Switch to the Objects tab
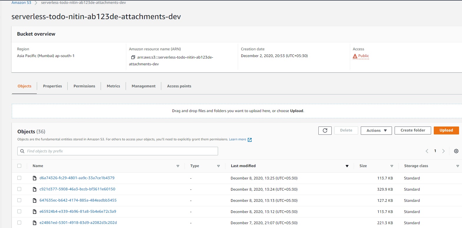 pos(24,86)
